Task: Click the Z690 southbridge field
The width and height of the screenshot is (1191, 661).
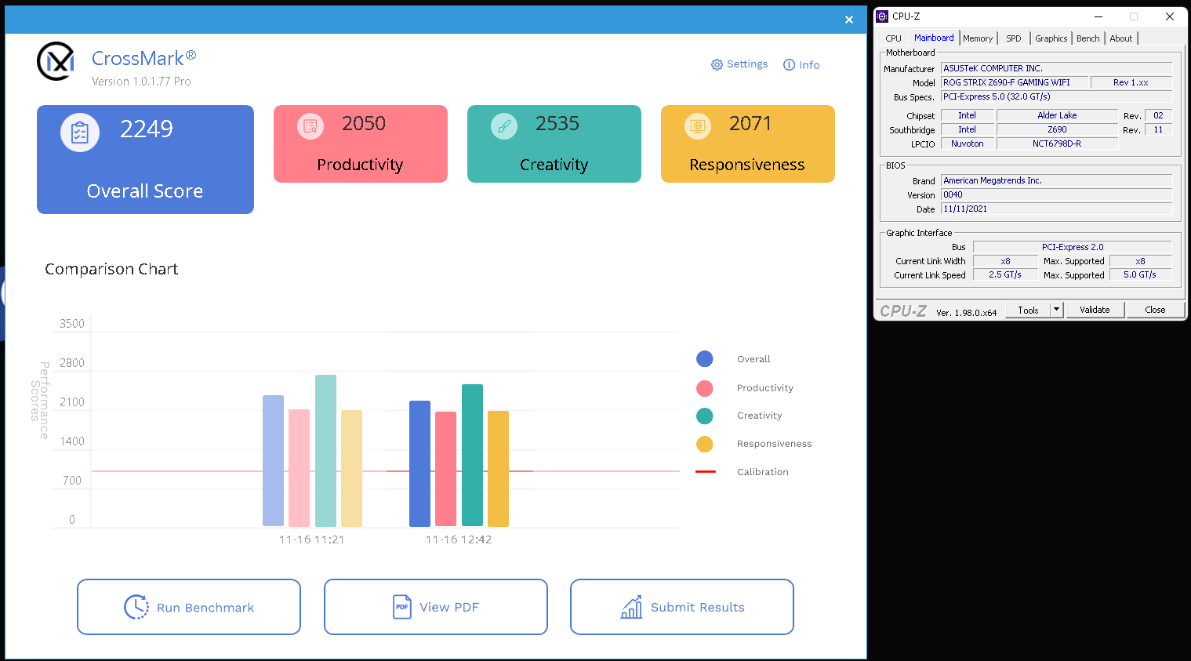Action: tap(1057, 129)
